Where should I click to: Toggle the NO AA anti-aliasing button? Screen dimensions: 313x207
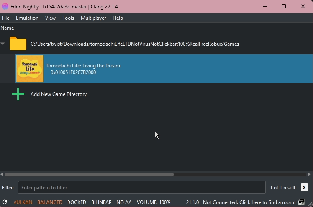point(124,202)
